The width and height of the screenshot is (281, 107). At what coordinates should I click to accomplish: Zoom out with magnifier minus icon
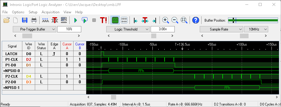point(175,20)
